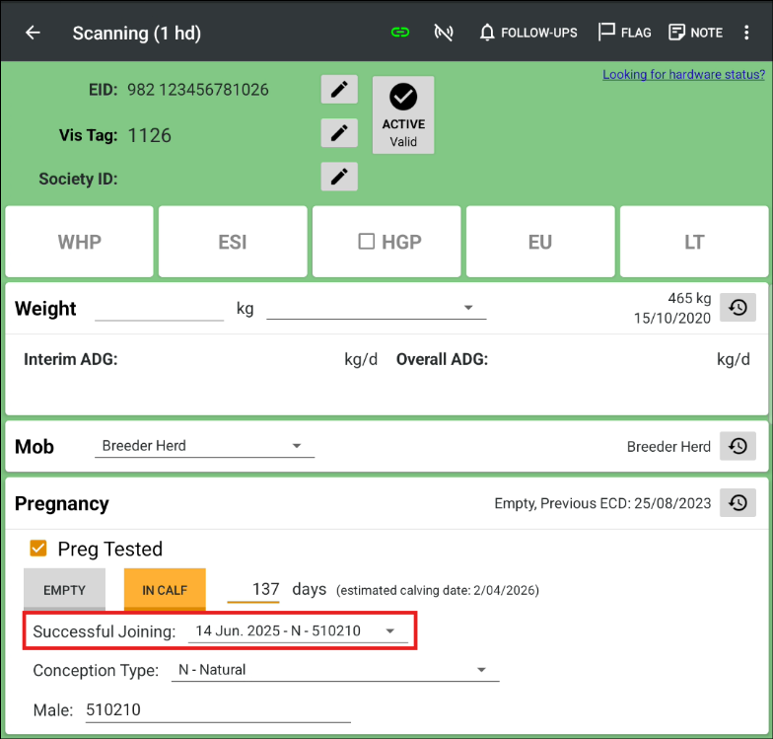Edit the Vis Tag with pencil icon

(x=339, y=132)
